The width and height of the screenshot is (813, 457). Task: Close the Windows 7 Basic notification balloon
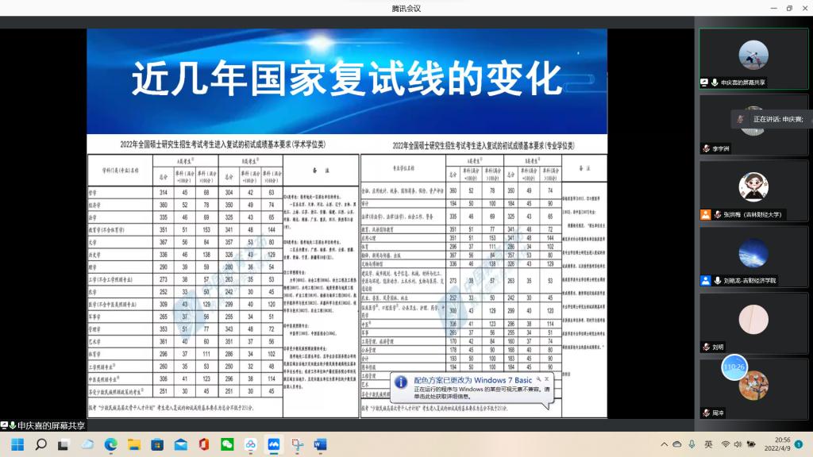tap(546, 380)
